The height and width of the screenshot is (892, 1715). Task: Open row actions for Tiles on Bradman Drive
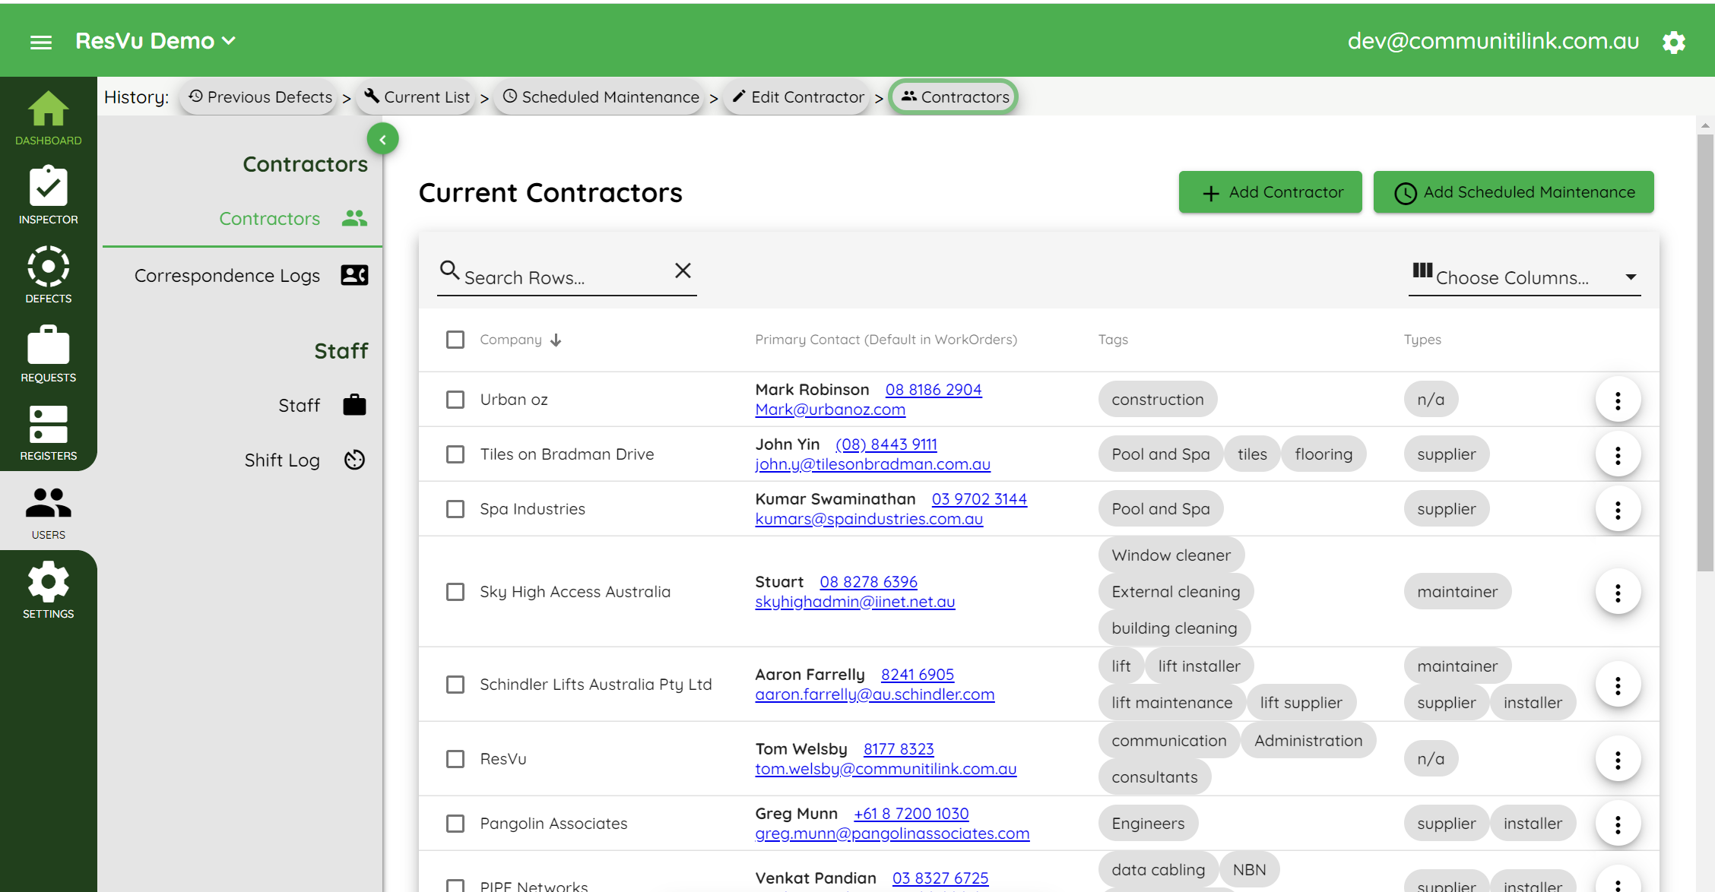coord(1618,454)
